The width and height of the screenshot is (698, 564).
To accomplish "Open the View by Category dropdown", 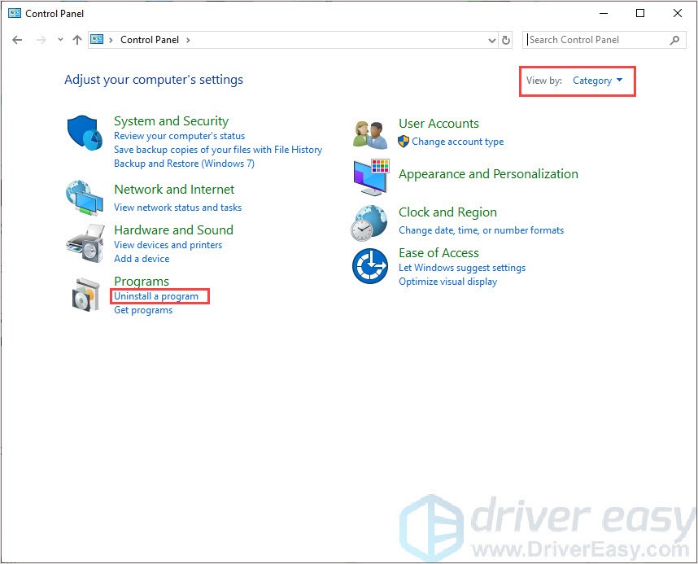I will tap(597, 81).
